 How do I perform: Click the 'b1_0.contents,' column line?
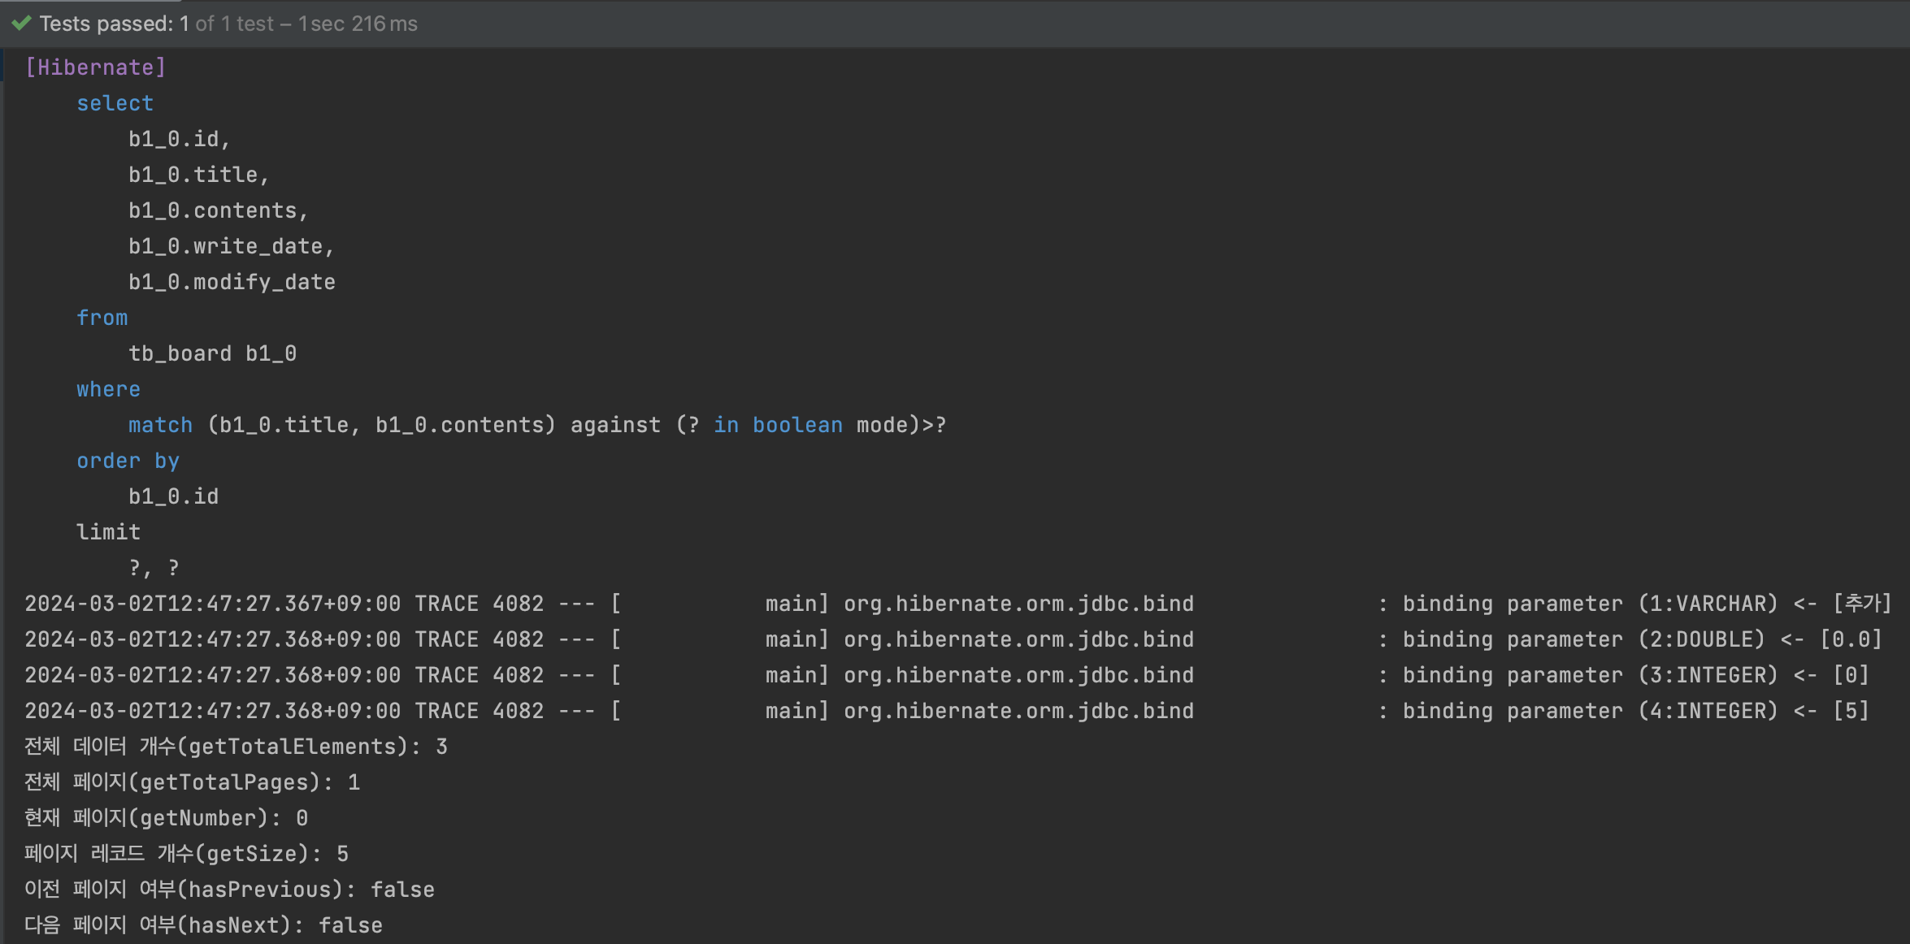[219, 210]
